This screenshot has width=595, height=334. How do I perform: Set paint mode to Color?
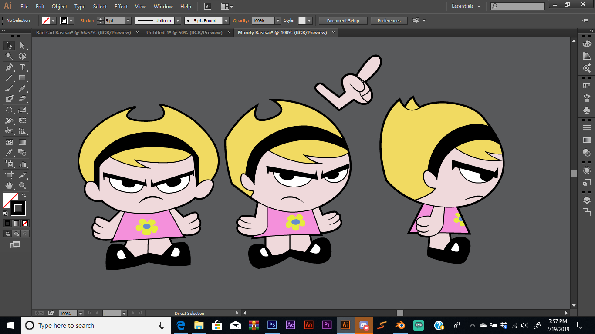click(x=7, y=224)
